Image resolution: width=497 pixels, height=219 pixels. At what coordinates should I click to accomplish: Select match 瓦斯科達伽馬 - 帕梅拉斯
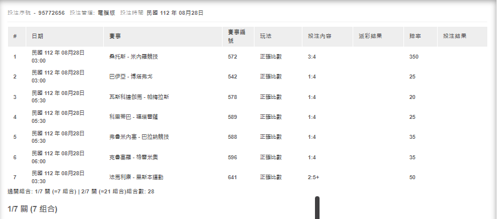[x=139, y=97]
